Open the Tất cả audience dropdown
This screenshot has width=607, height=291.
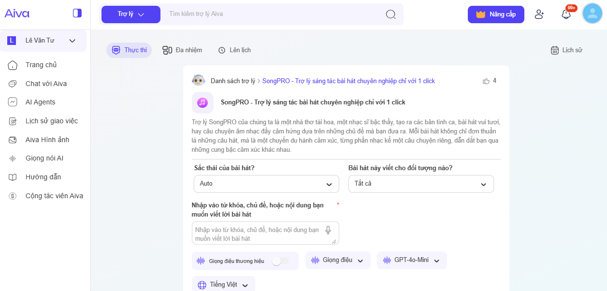[x=420, y=184]
